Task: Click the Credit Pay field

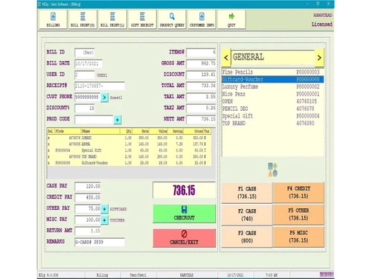Action: point(88,198)
